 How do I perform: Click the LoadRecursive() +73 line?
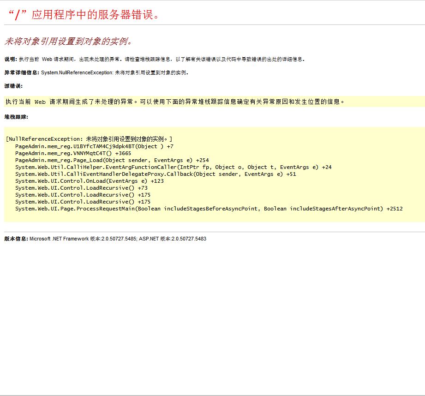[x=81, y=188]
